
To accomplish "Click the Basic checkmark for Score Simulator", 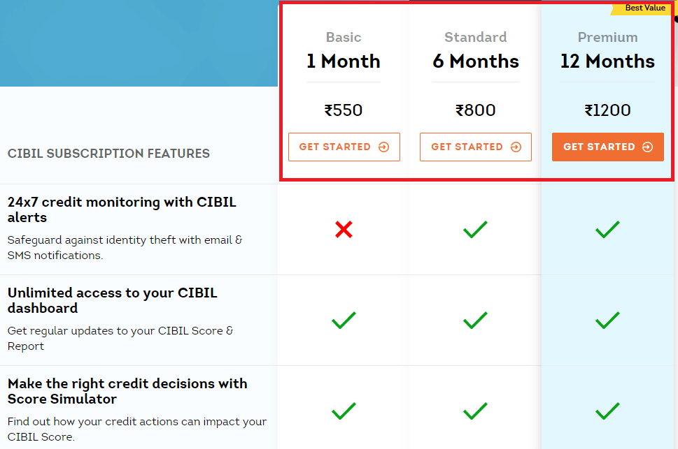I will 344,411.
